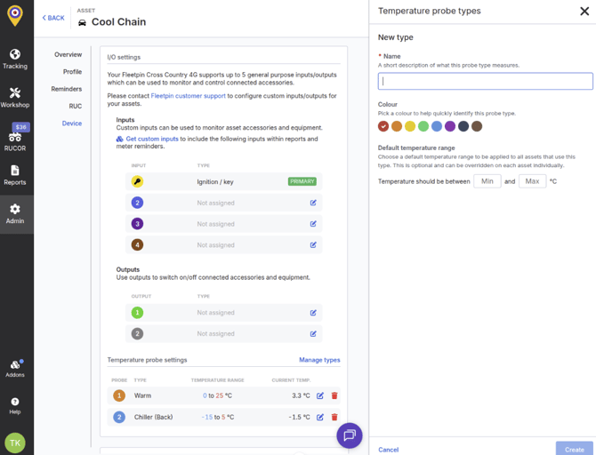Switch to the Reminders tab

click(x=67, y=89)
